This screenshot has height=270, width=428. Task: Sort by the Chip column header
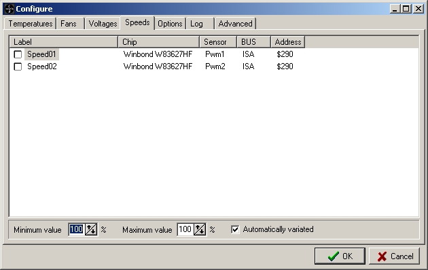(159, 42)
